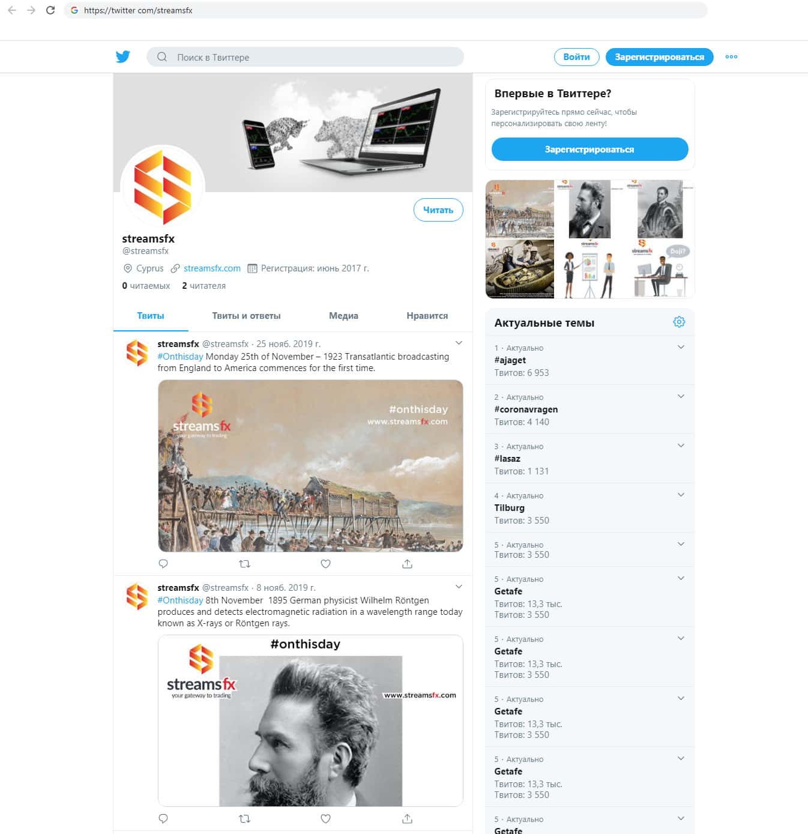The height and width of the screenshot is (834, 808).
Task: Retweet the Transatlantic broadcasting tweet
Action: click(244, 564)
